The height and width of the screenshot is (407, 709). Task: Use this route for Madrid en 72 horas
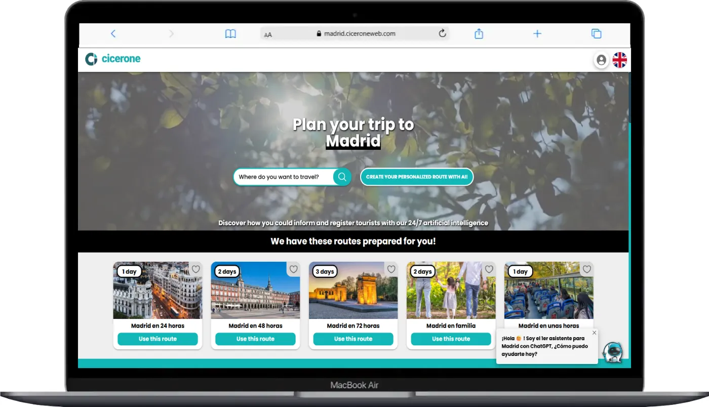coord(353,339)
